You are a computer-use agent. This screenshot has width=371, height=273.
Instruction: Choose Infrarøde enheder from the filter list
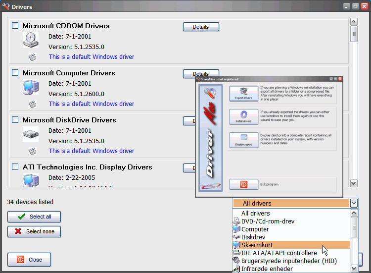pyautogui.click(x=291, y=269)
